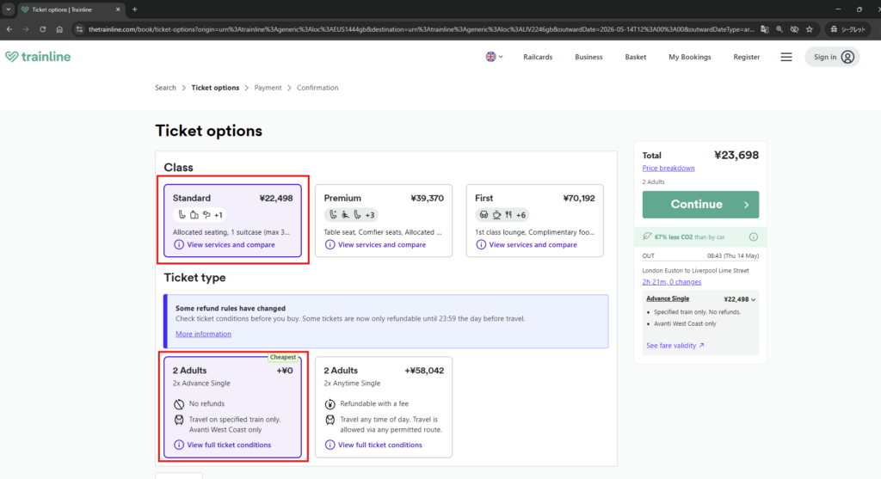This screenshot has height=479, width=881.
Task: Open the browser tab list dropdown
Action: point(9,9)
